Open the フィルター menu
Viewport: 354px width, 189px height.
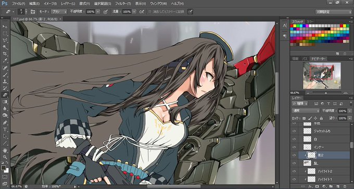pos(123,4)
